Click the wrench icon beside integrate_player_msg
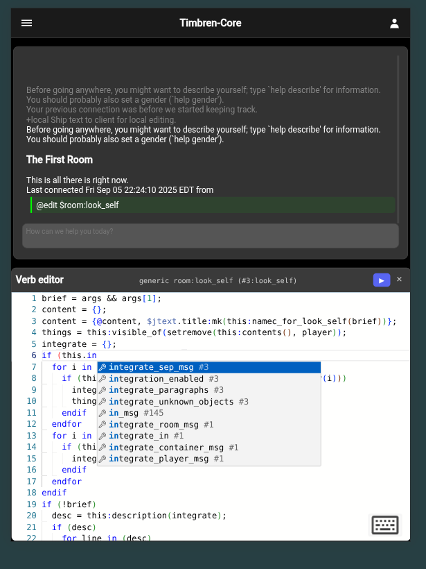Screen dimensions: 426x569 [x=103, y=459]
